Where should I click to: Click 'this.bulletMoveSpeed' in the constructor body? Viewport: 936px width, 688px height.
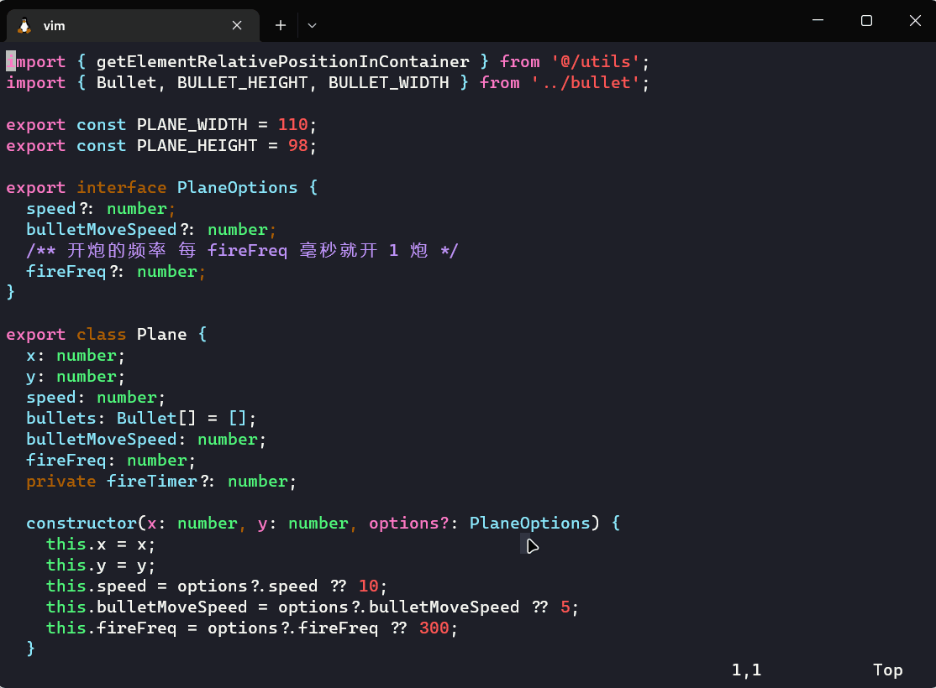click(x=147, y=607)
